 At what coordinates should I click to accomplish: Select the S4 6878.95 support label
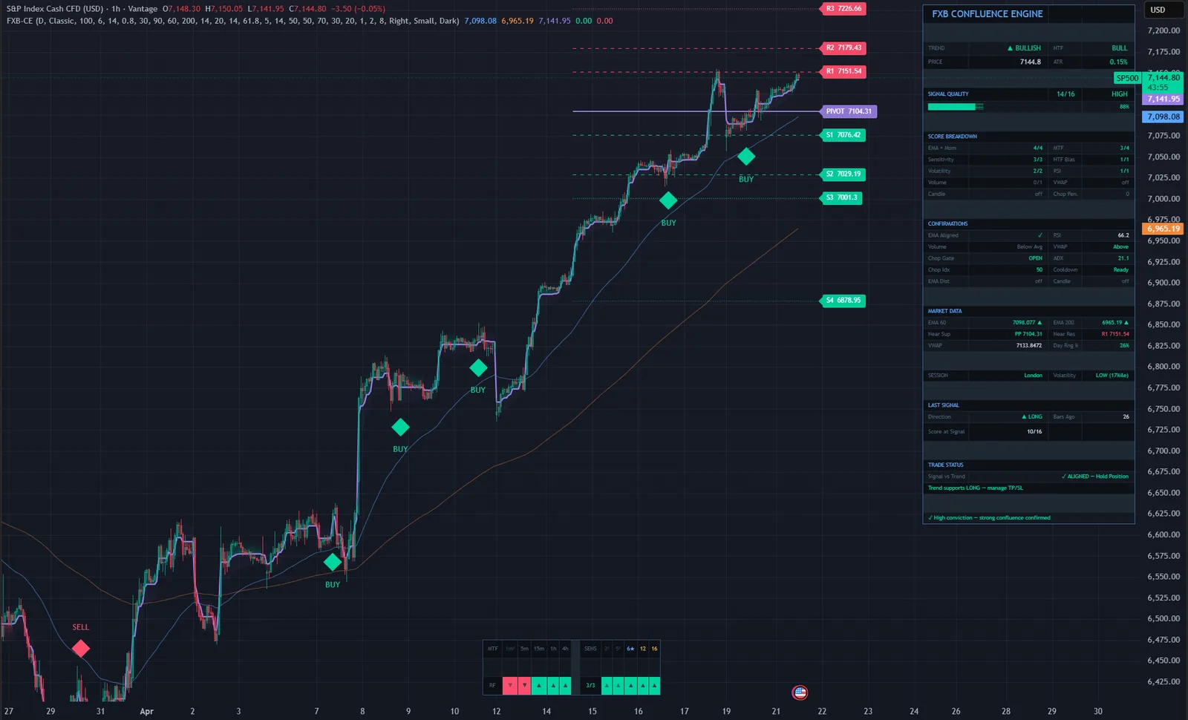[843, 301]
